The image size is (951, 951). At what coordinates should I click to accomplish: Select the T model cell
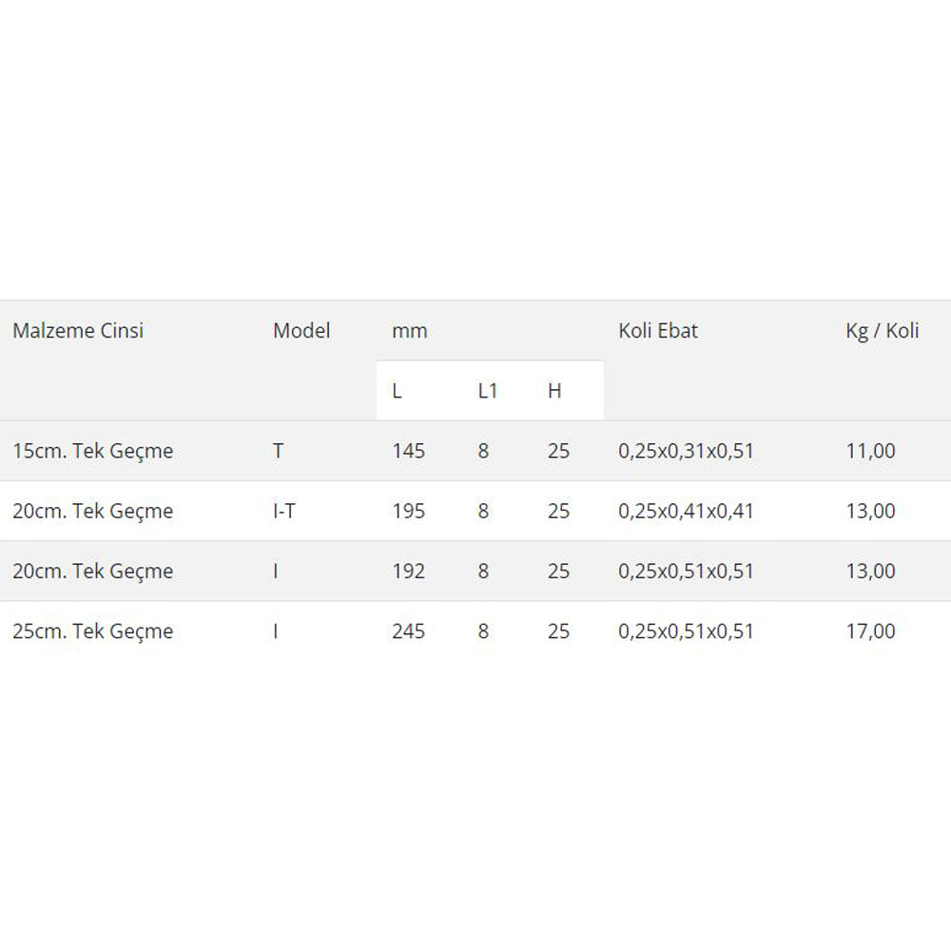(278, 451)
